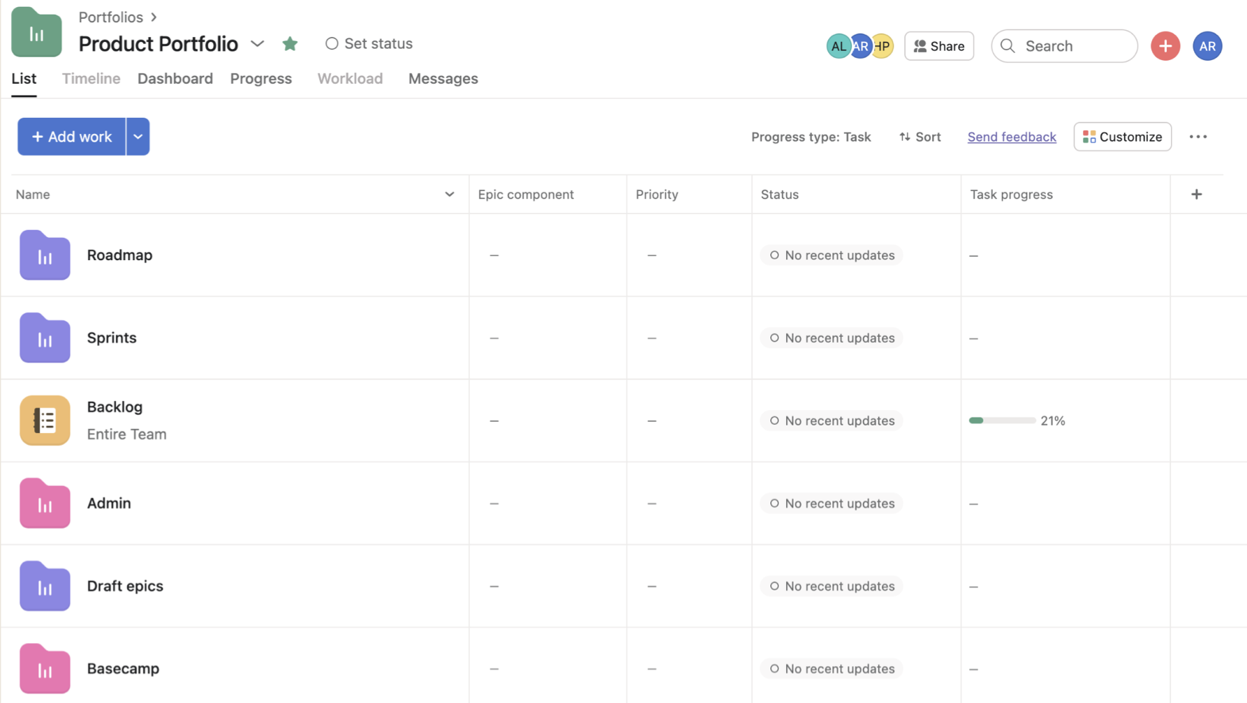Switch to the Messages tab
Viewport: 1247px width, 703px height.
click(443, 79)
